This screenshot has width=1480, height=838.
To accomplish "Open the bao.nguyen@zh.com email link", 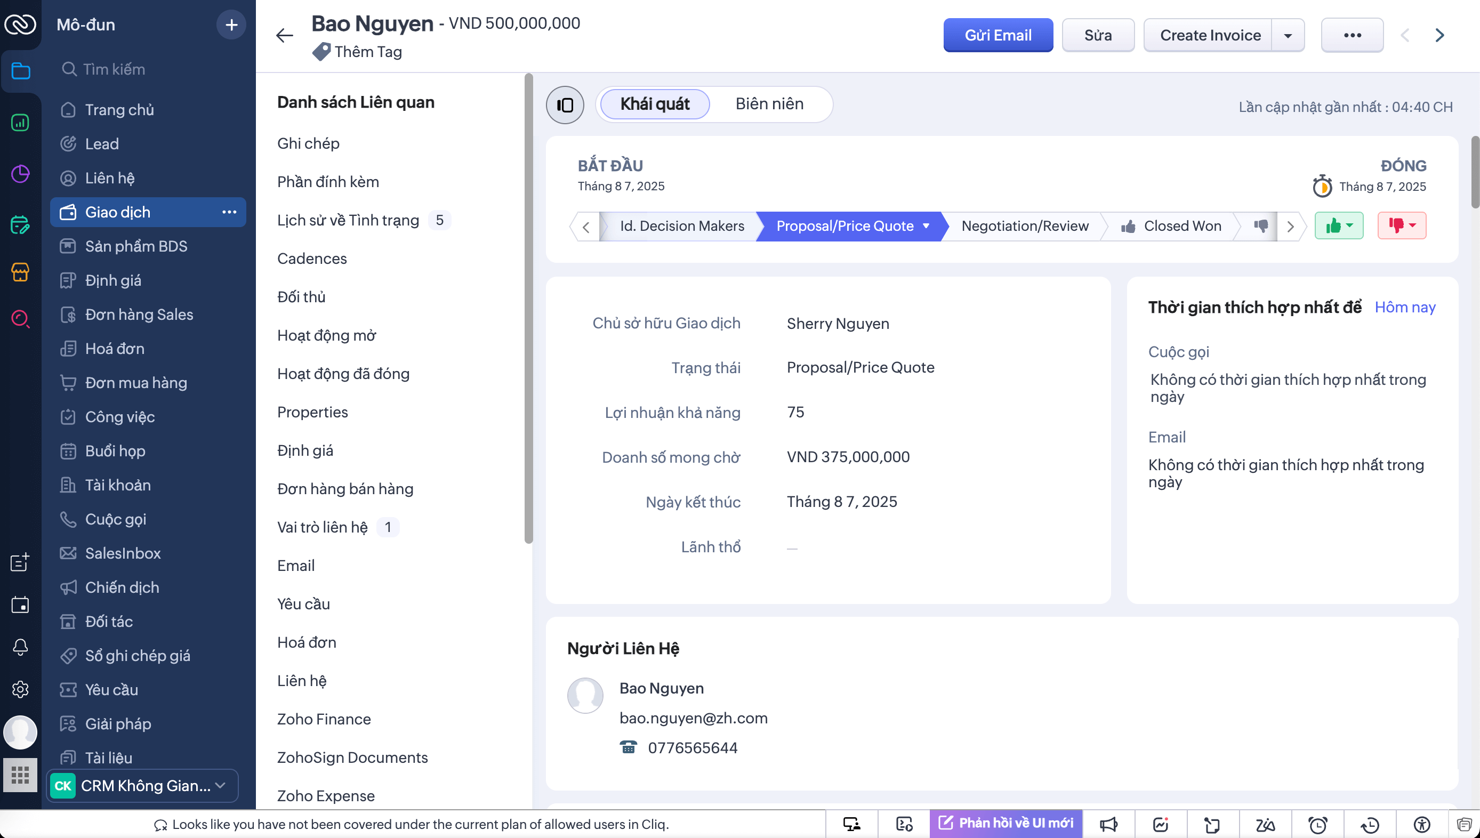I will tap(694, 718).
